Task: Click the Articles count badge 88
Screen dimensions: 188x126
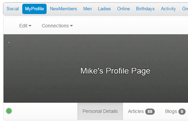Action: tap(150, 112)
